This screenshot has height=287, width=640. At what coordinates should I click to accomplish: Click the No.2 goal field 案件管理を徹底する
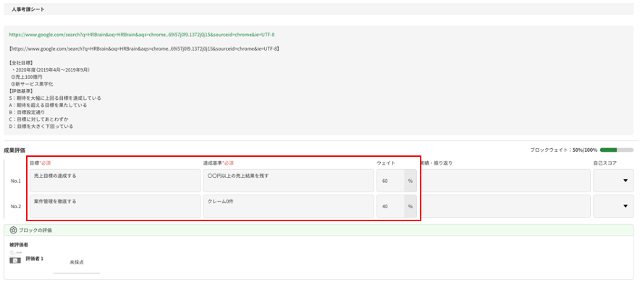(115, 206)
